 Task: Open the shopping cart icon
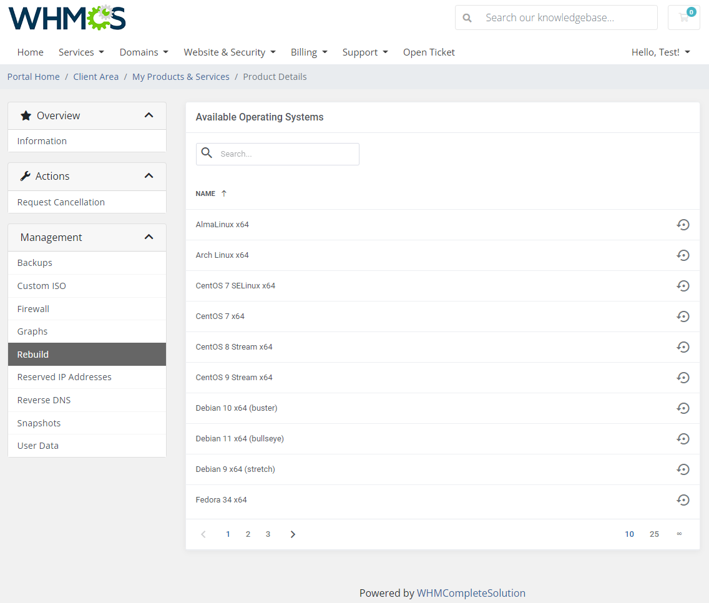pos(683,17)
